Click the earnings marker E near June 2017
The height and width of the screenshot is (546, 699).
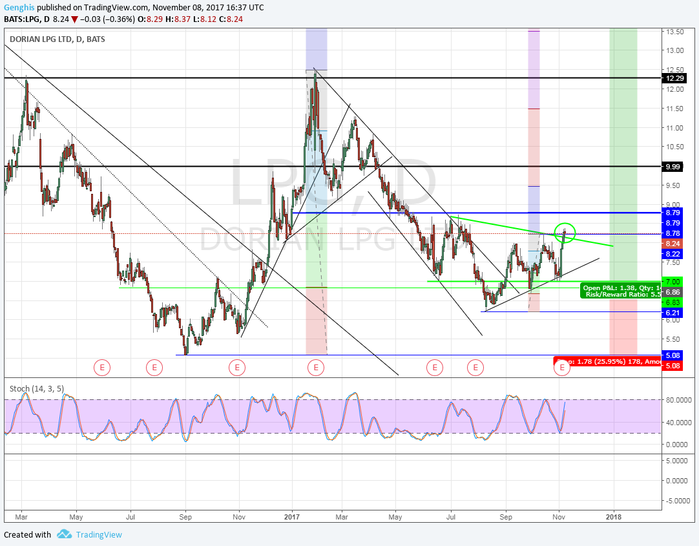pyautogui.click(x=435, y=368)
